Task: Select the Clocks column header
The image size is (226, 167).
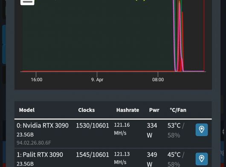Action: [x=87, y=110]
